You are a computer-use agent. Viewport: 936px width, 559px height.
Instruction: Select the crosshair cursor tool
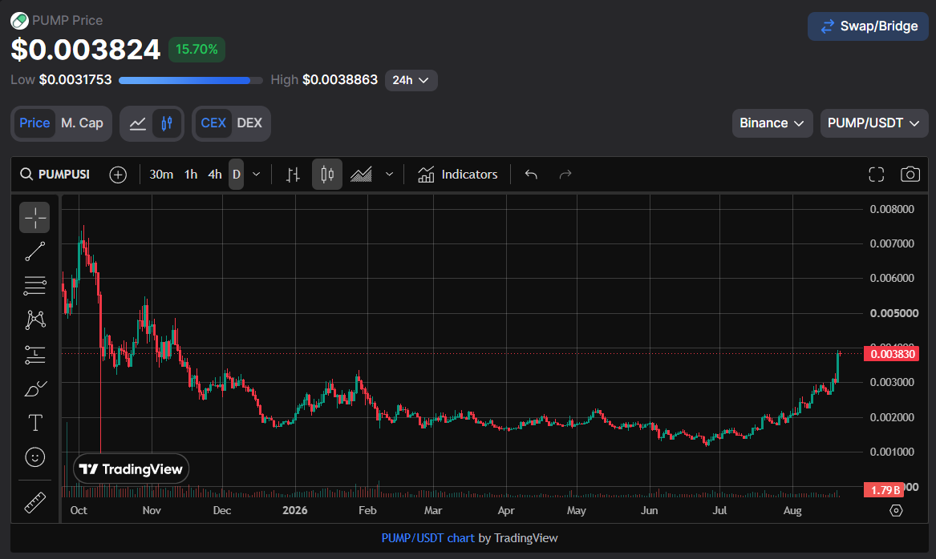34,218
